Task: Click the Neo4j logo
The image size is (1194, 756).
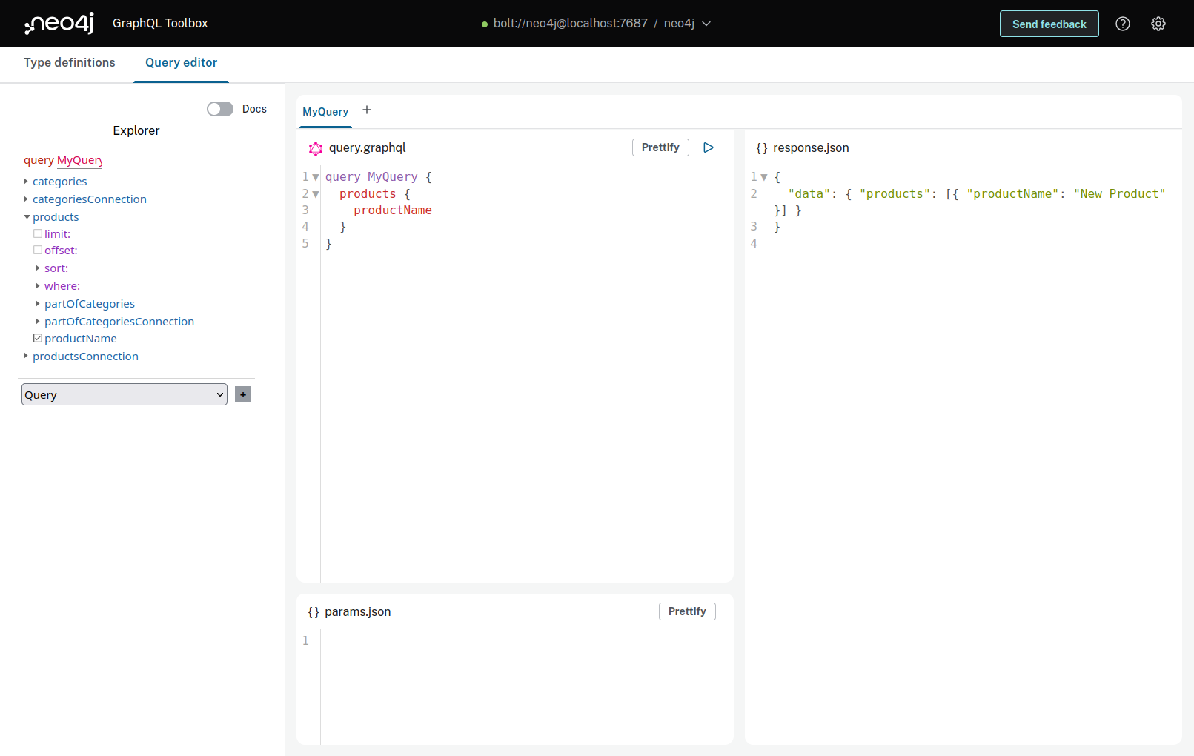Action: click(x=59, y=24)
